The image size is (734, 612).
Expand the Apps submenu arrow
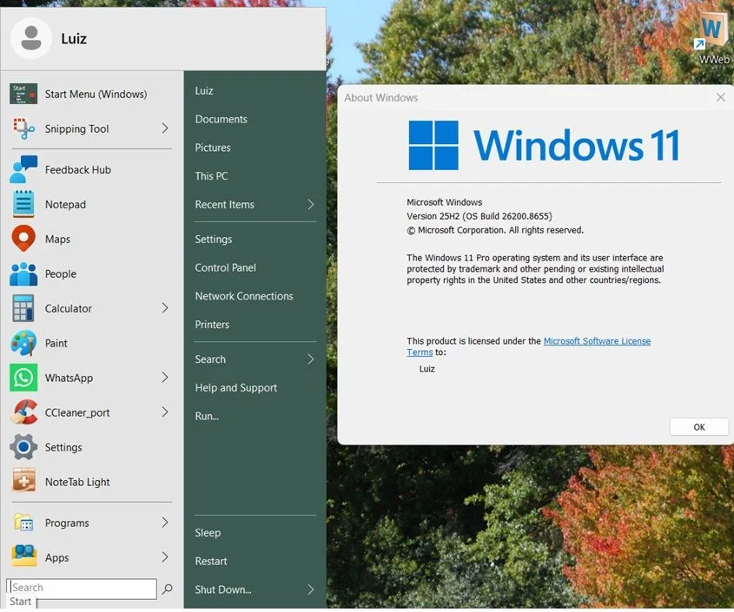[165, 556]
